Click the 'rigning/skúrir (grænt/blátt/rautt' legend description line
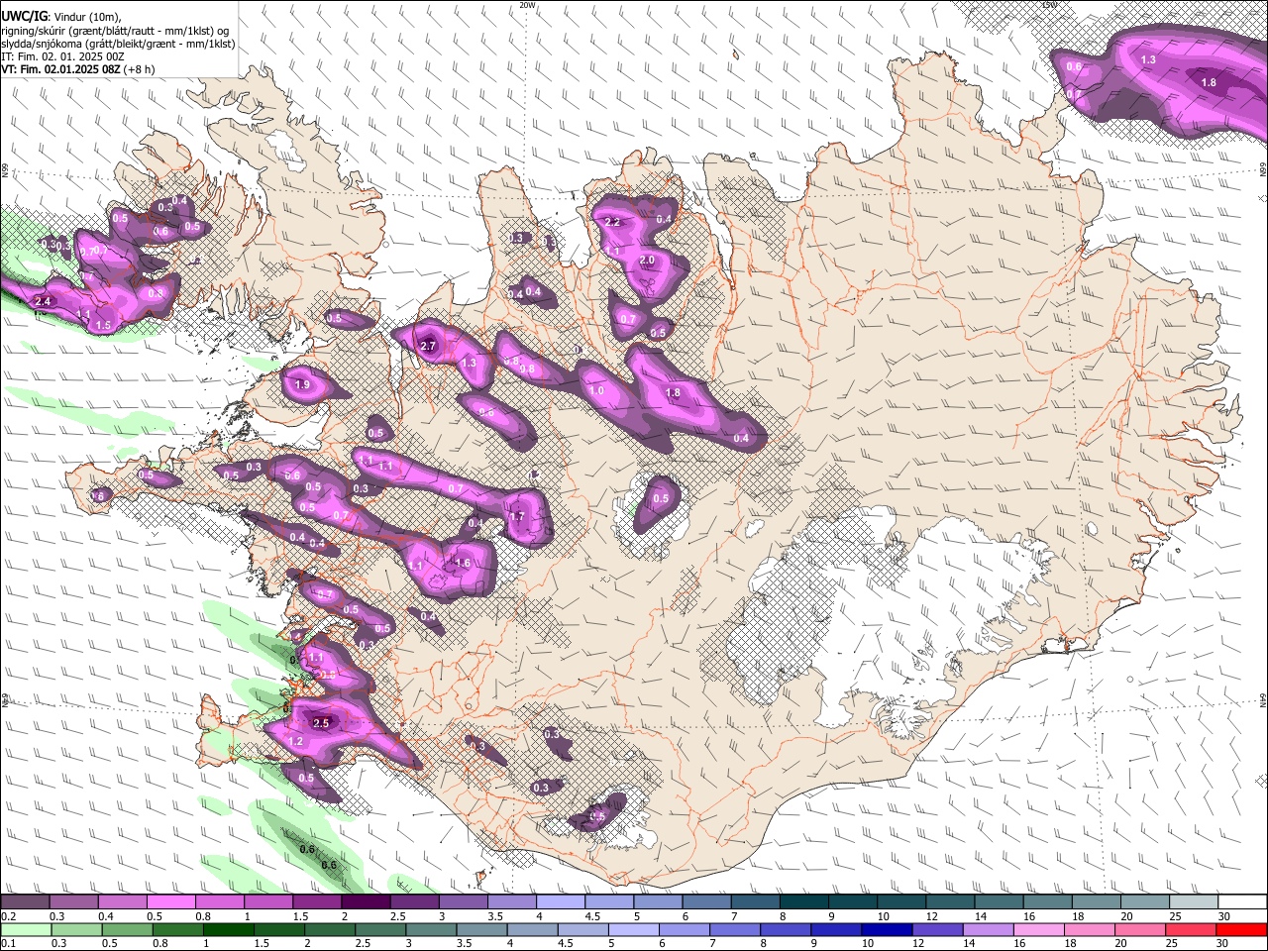This screenshot has height=951, width=1268. [x=117, y=30]
